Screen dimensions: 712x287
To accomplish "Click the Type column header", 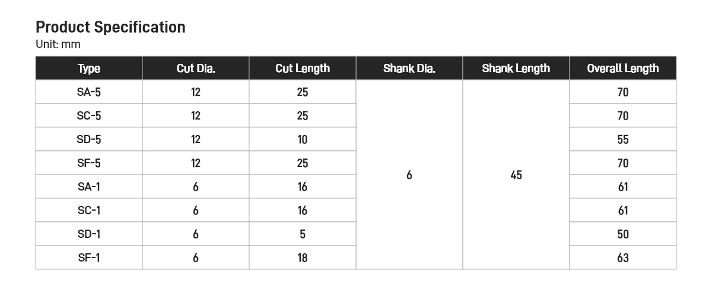I will [89, 69].
